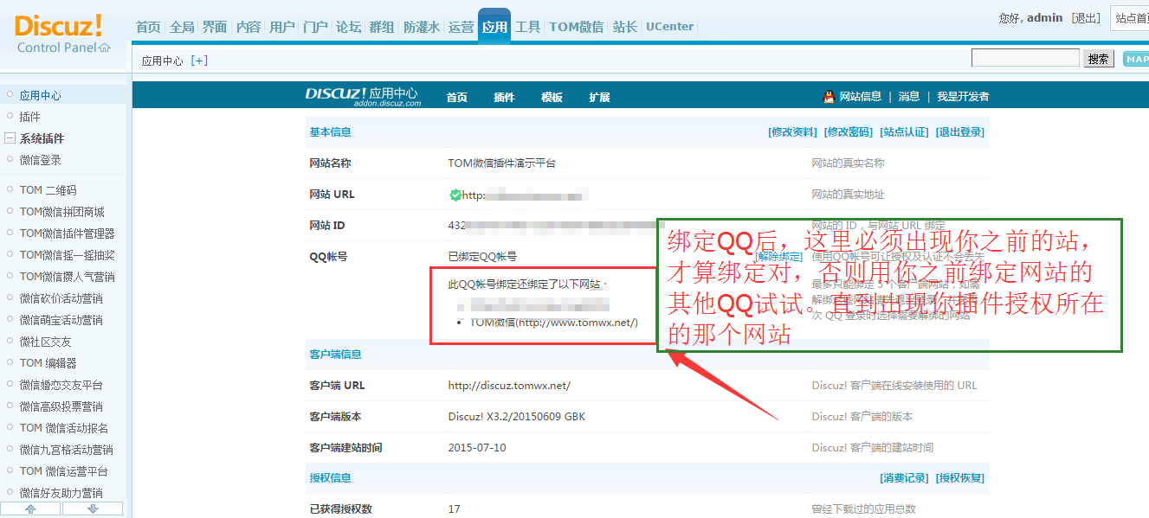
Task: Open the 应用 tab in top navigation
Action: 494,27
